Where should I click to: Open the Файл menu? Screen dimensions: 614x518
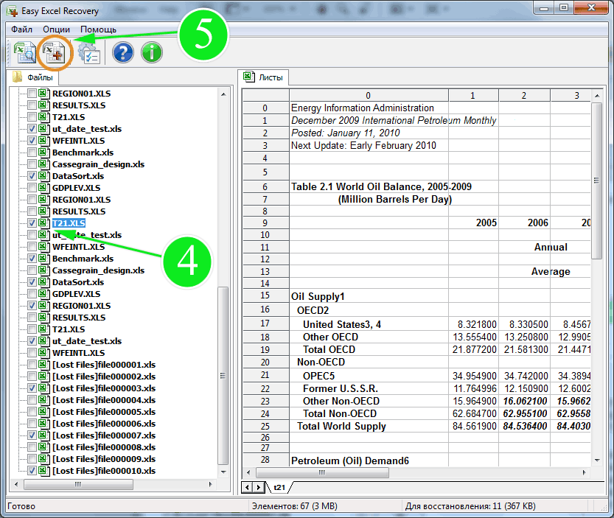click(21, 29)
